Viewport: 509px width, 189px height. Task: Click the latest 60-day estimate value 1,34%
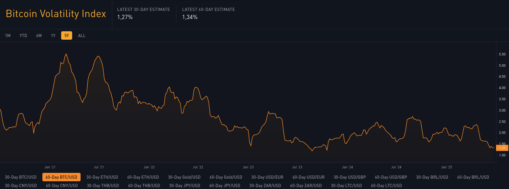(190, 17)
